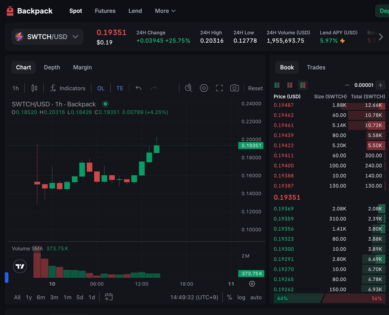389x315 pixels.
Task: Click the 0.19351 current price label on axis
Action: (x=251, y=145)
